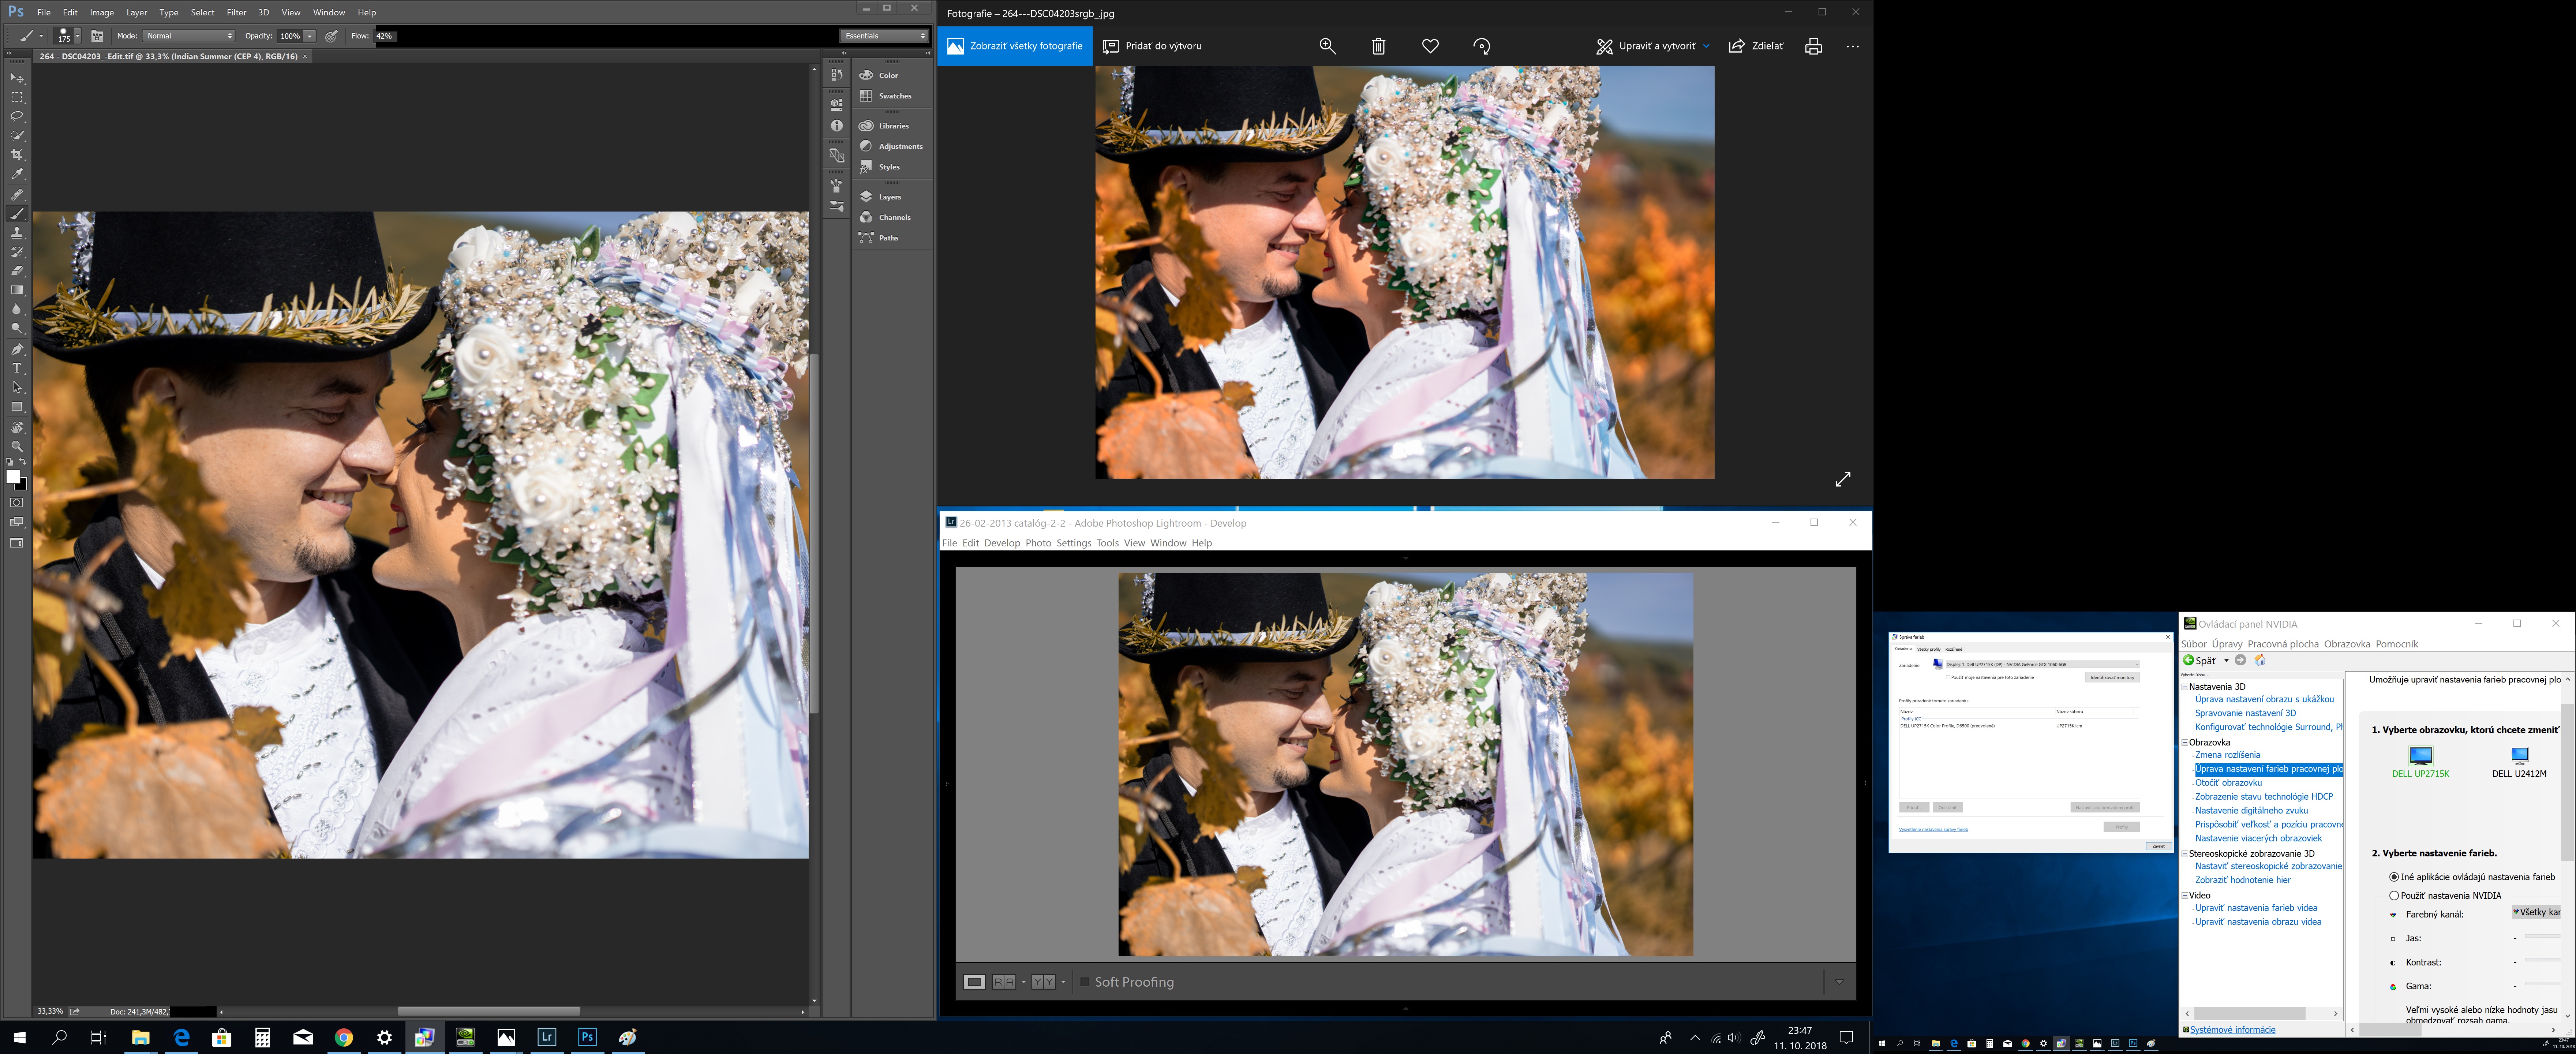
Task: Click the zoom magnifier in Photos app
Action: pyautogui.click(x=1327, y=46)
